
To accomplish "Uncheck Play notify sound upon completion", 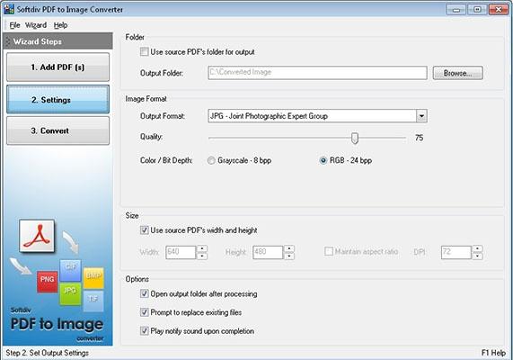I will [145, 330].
